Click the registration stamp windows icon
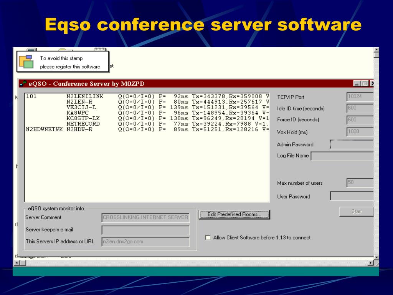393x295 pixels. (x=26, y=62)
